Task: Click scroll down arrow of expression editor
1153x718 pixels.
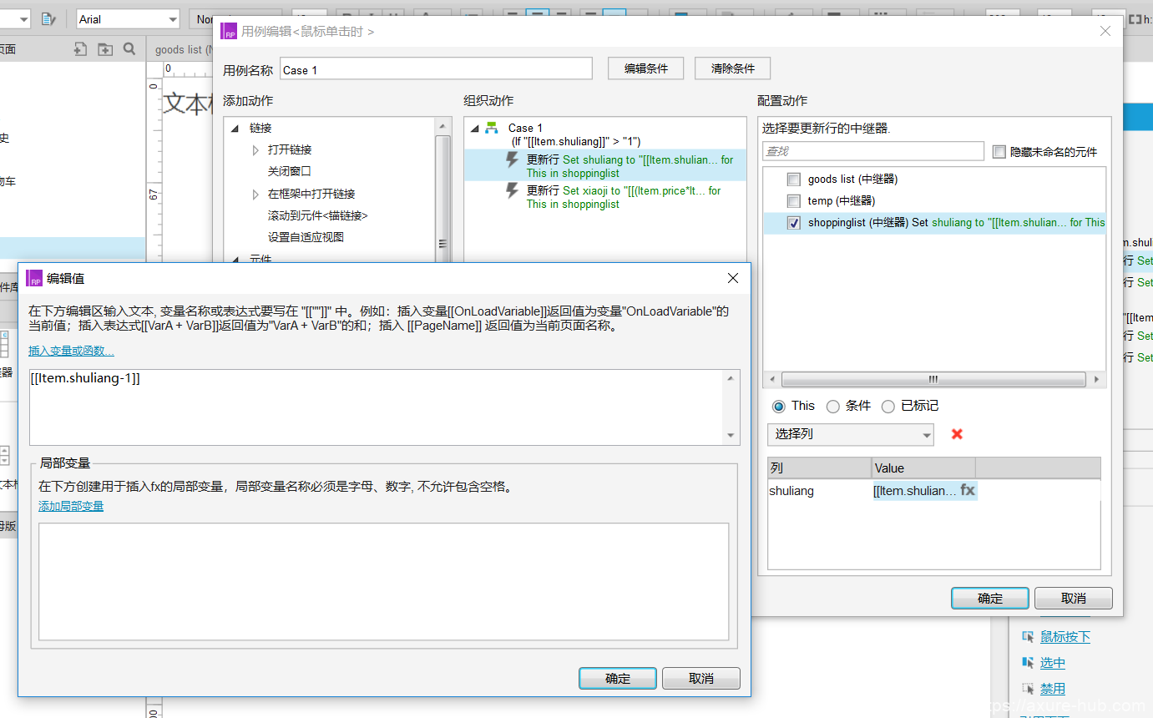Action: pos(732,436)
